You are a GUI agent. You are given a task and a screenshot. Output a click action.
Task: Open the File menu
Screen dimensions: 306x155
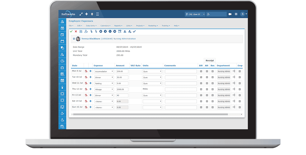click(x=71, y=26)
